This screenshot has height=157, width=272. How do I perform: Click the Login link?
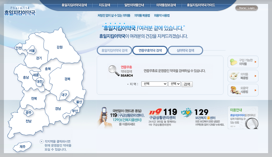[251, 8]
